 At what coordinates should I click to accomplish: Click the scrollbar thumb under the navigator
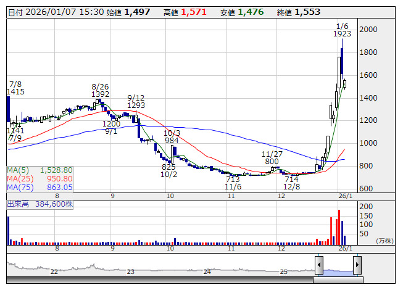pyautogui.click(x=338, y=280)
